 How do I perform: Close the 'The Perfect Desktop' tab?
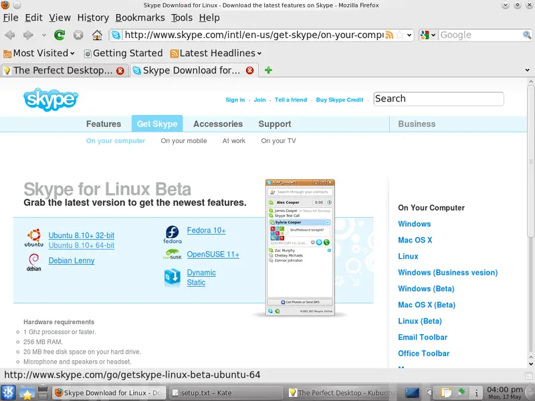(120, 71)
